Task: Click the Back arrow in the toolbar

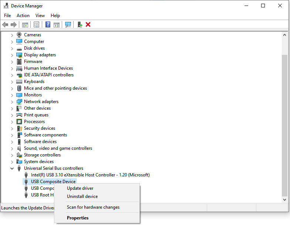Action: tap(5, 24)
